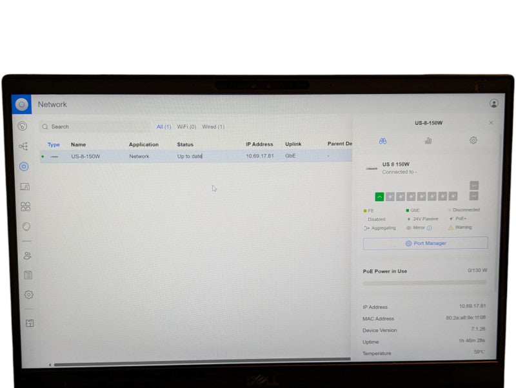Click the Uptime value 1h 46m 28s
This screenshot has width=516, height=388.
pos(471,341)
